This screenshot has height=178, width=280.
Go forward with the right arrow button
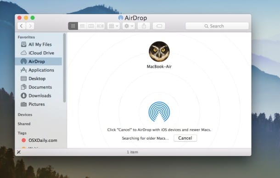[30, 26]
